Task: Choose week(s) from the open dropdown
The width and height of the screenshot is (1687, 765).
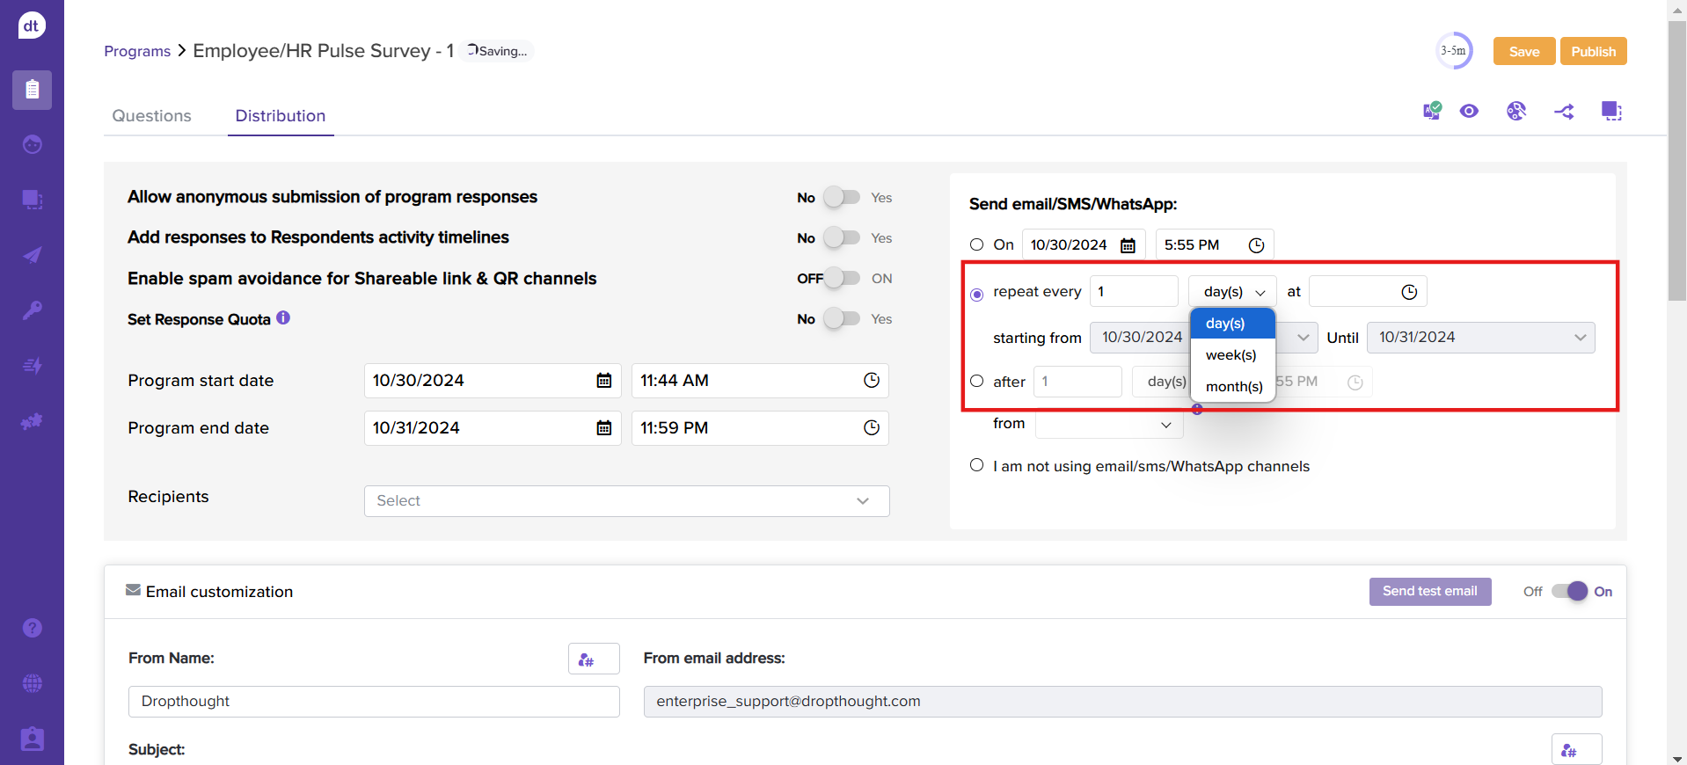Action: pos(1231,355)
